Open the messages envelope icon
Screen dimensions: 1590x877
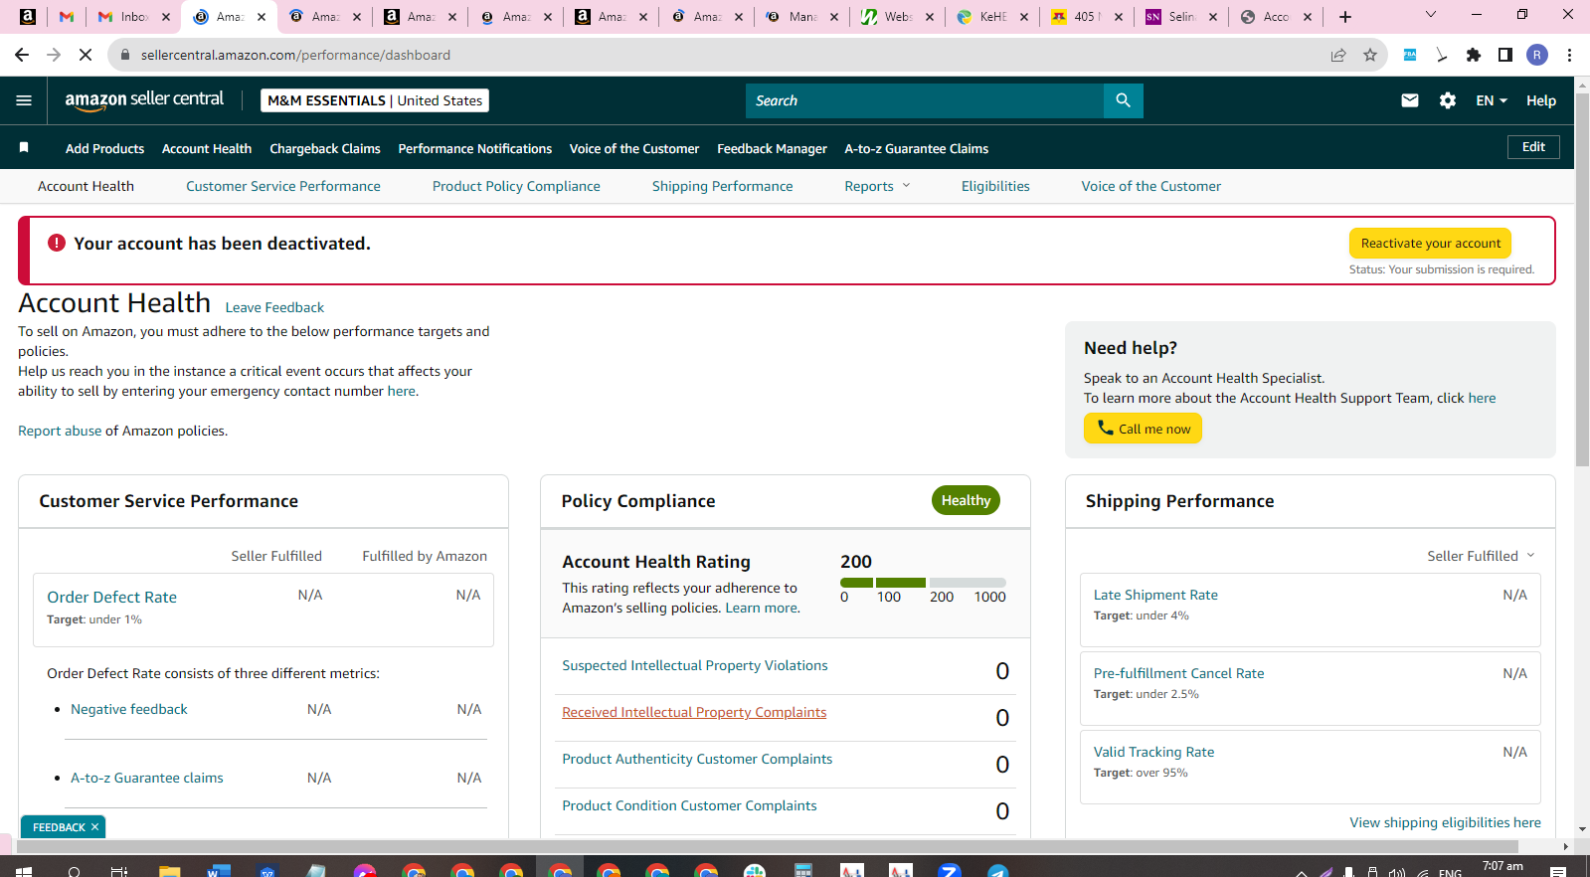click(x=1410, y=100)
